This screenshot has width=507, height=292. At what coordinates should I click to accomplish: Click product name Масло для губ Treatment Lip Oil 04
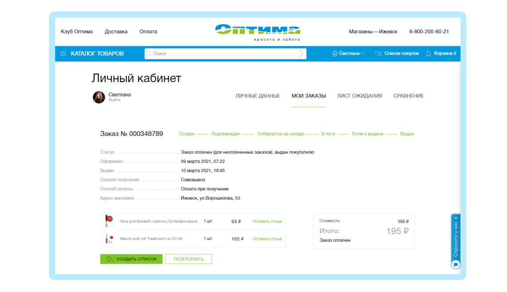(151, 239)
